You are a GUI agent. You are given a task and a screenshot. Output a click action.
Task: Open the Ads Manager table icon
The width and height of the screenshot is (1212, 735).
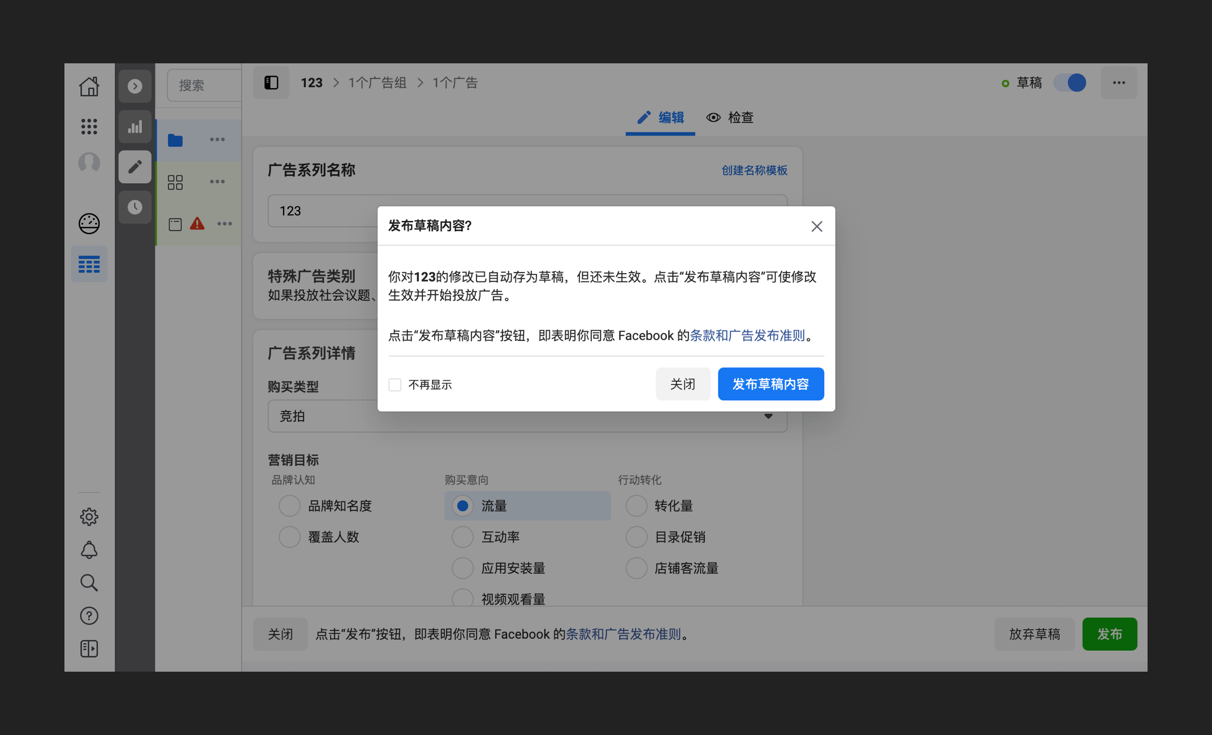tap(89, 264)
